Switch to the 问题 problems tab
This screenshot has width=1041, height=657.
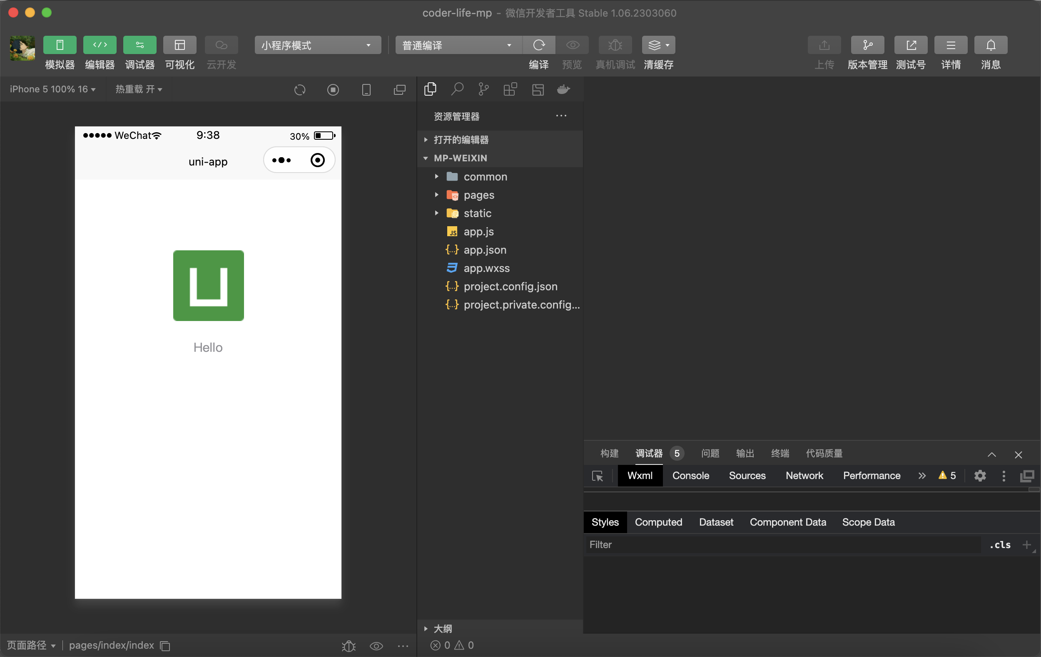tap(710, 453)
